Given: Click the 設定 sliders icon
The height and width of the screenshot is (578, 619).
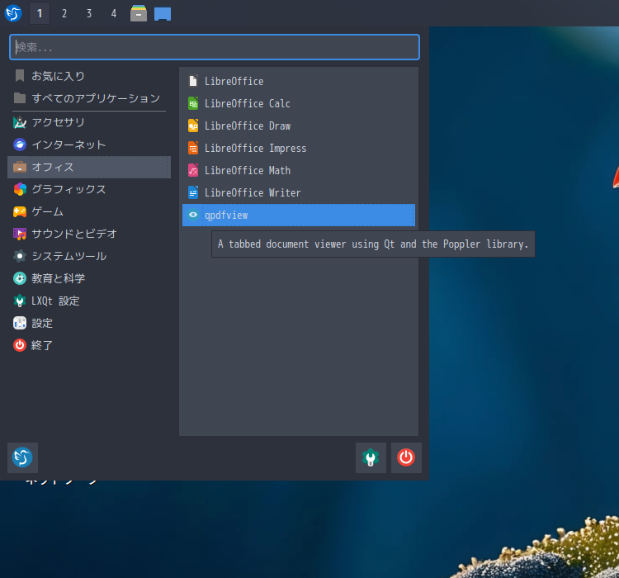Looking at the screenshot, I should tap(20, 323).
